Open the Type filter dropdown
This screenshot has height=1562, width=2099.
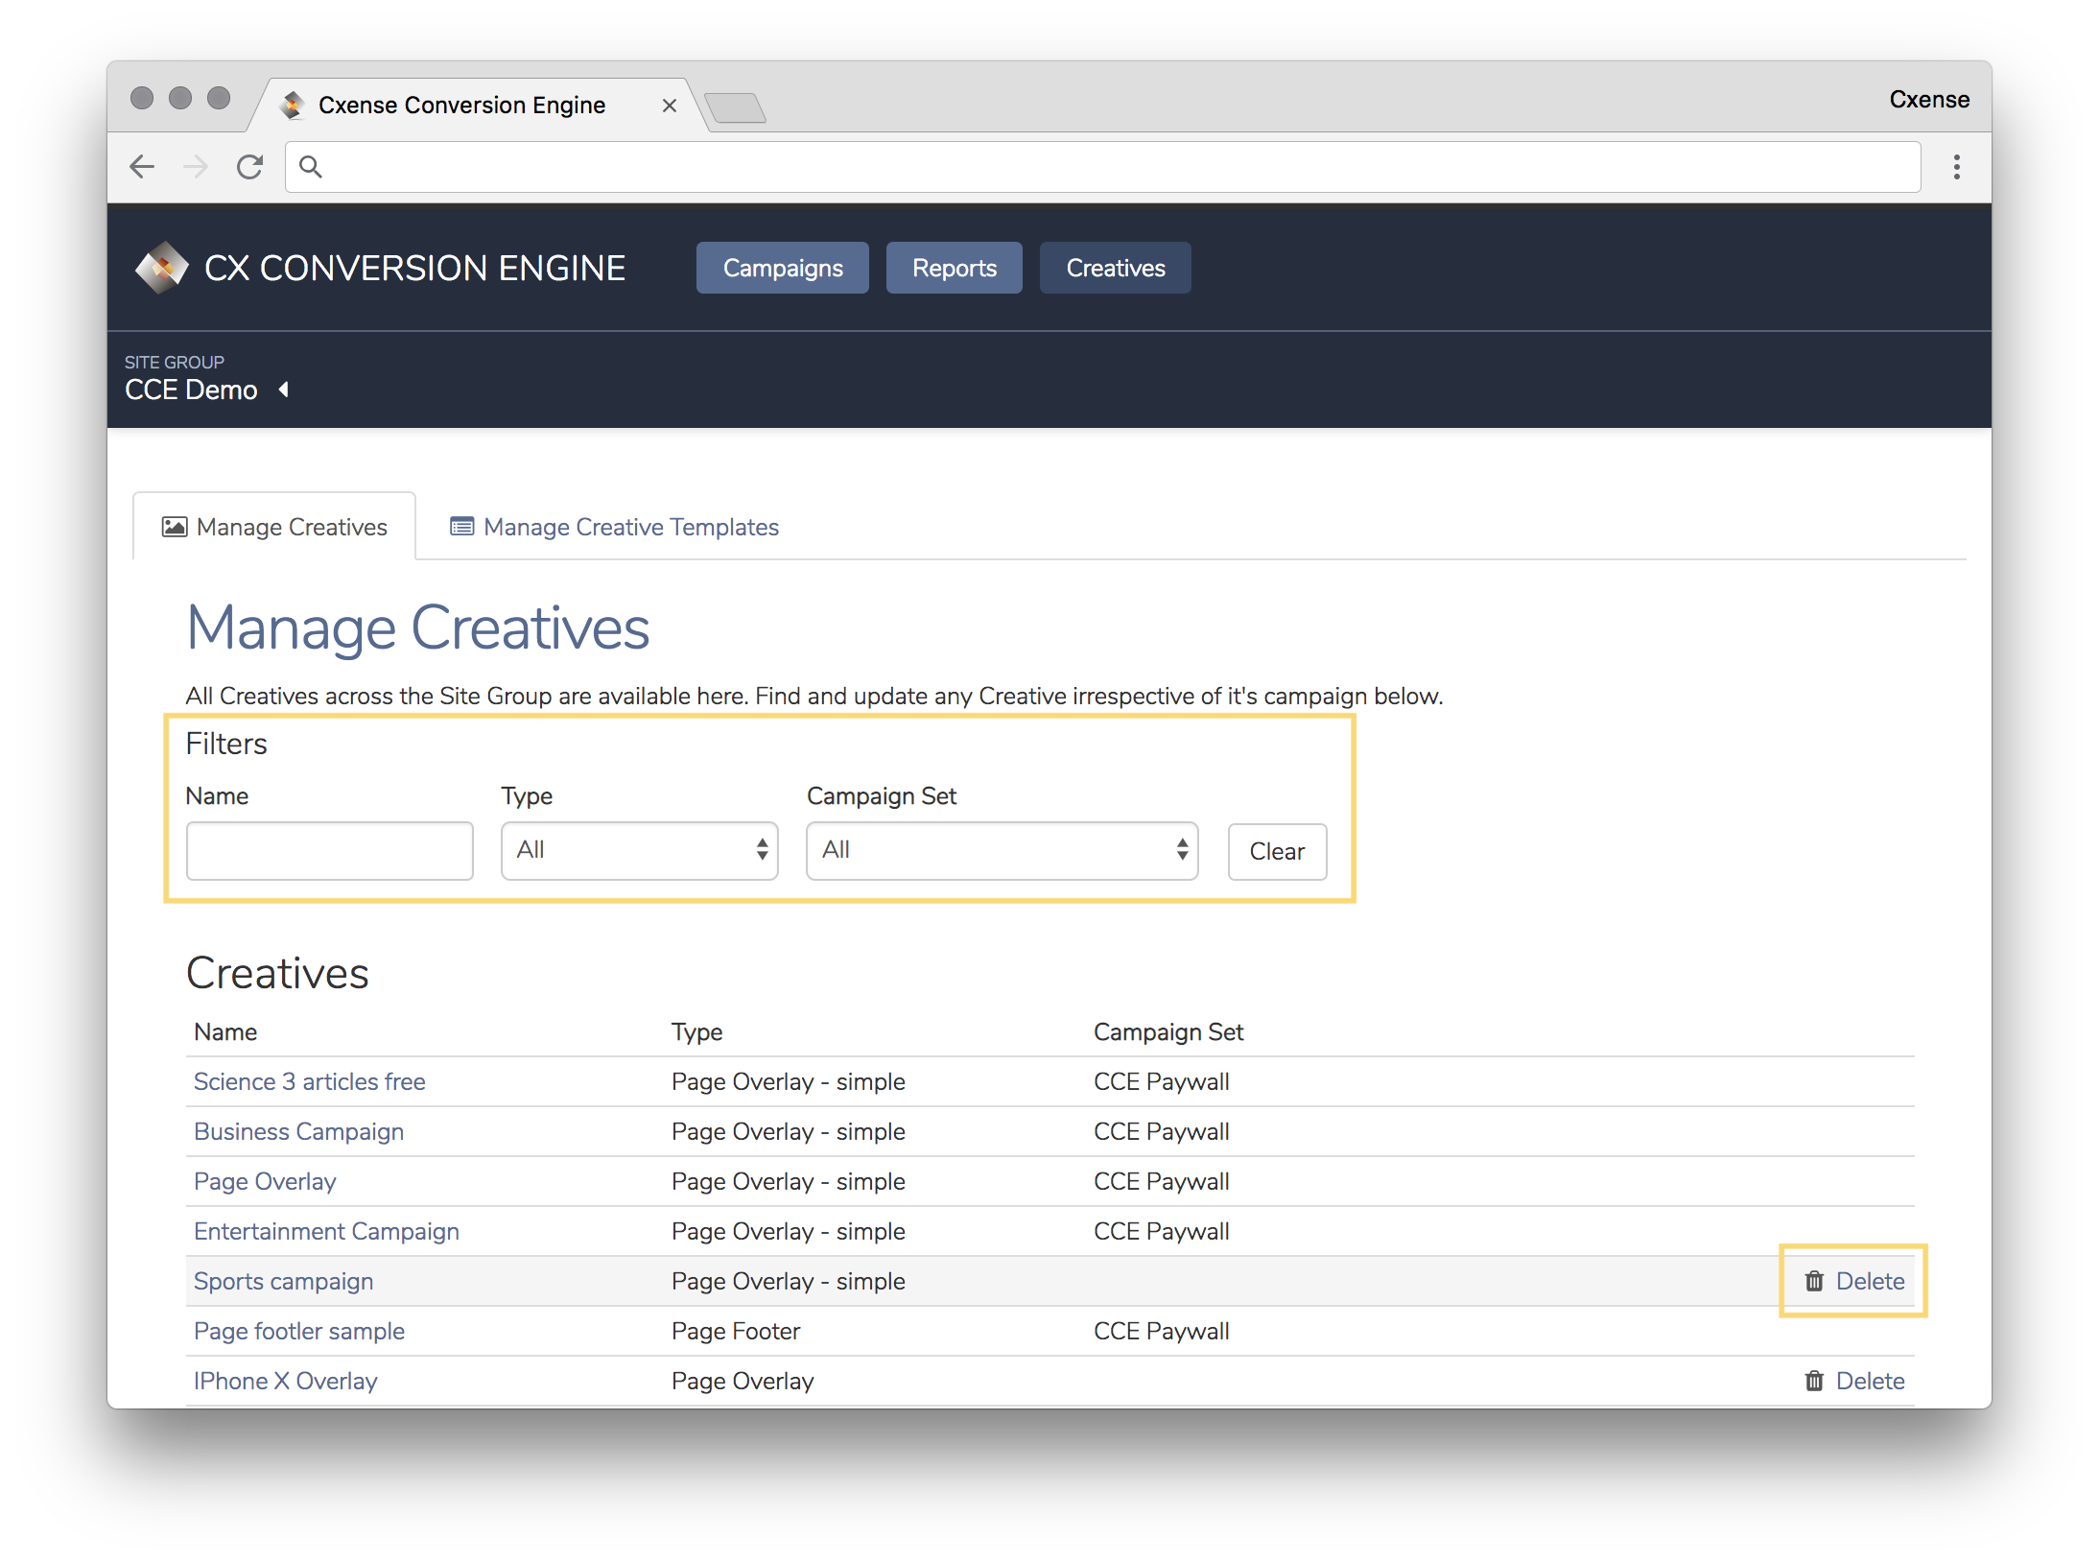640,850
